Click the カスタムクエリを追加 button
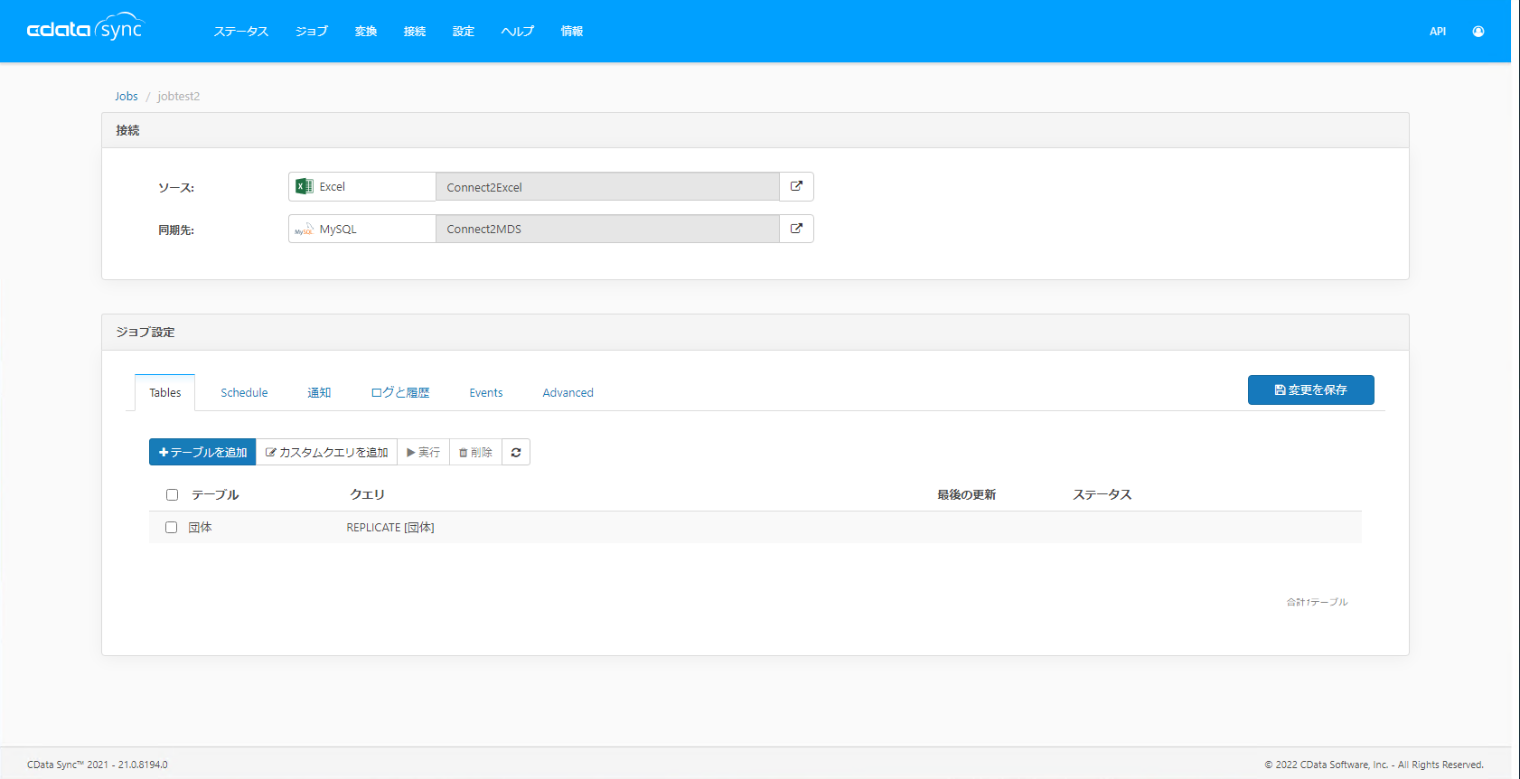1520x779 pixels. (x=327, y=452)
